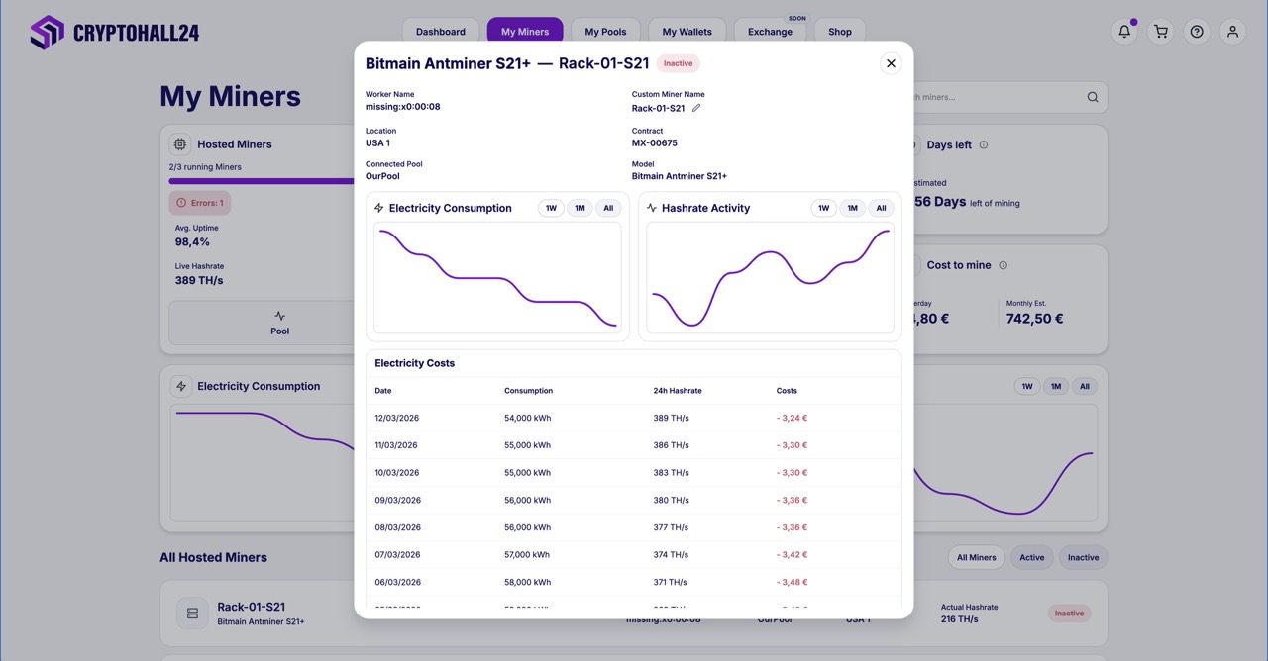Select the All range for Electricity Consumption chart

(x=608, y=208)
